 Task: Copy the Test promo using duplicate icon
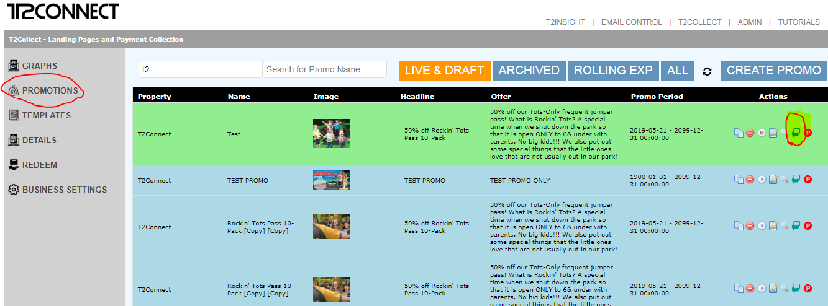click(x=739, y=133)
